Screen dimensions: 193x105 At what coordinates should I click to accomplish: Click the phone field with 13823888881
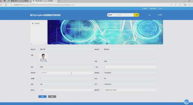click(130, 73)
